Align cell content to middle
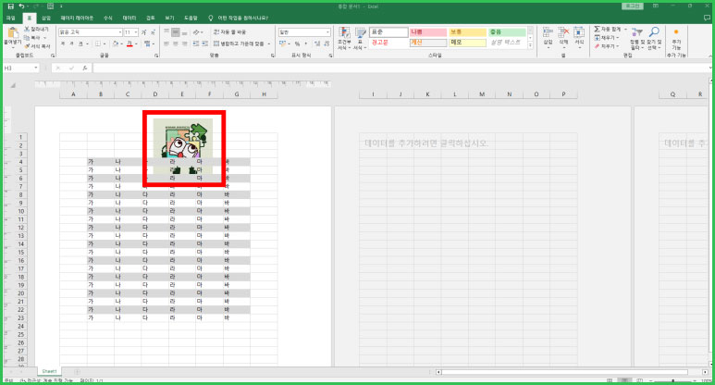Image resolution: width=715 pixels, height=385 pixels. [x=176, y=32]
